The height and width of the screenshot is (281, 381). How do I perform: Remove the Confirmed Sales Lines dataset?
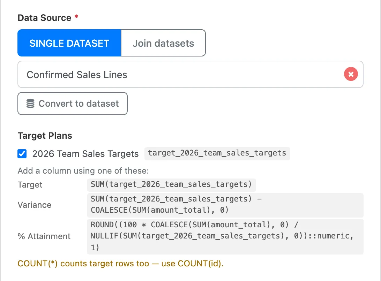click(351, 74)
